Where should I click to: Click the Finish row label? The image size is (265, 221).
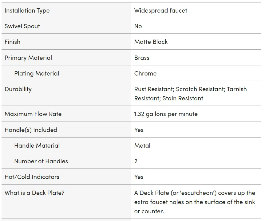pos(12,42)
